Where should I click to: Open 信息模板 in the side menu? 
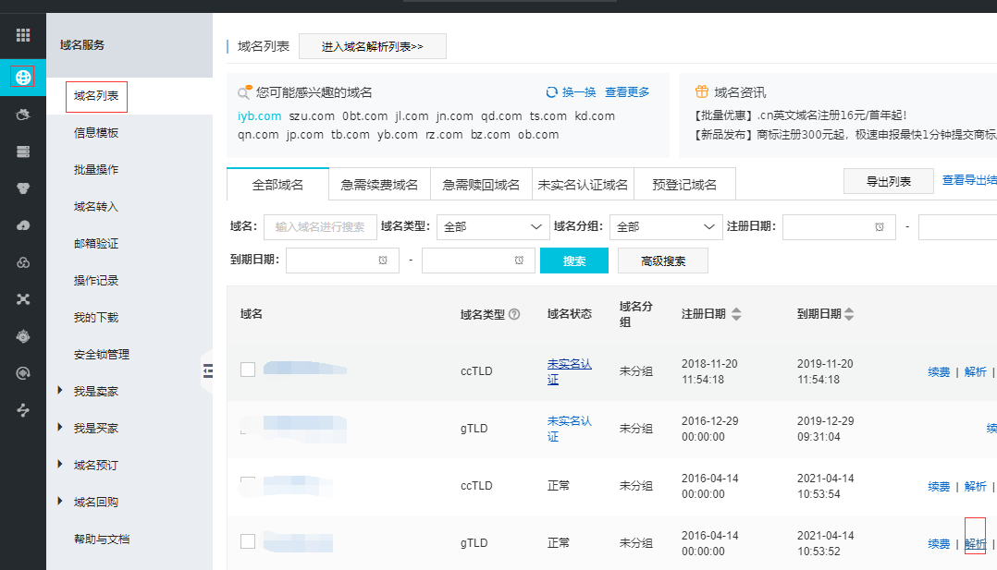(x=96, y=133)
